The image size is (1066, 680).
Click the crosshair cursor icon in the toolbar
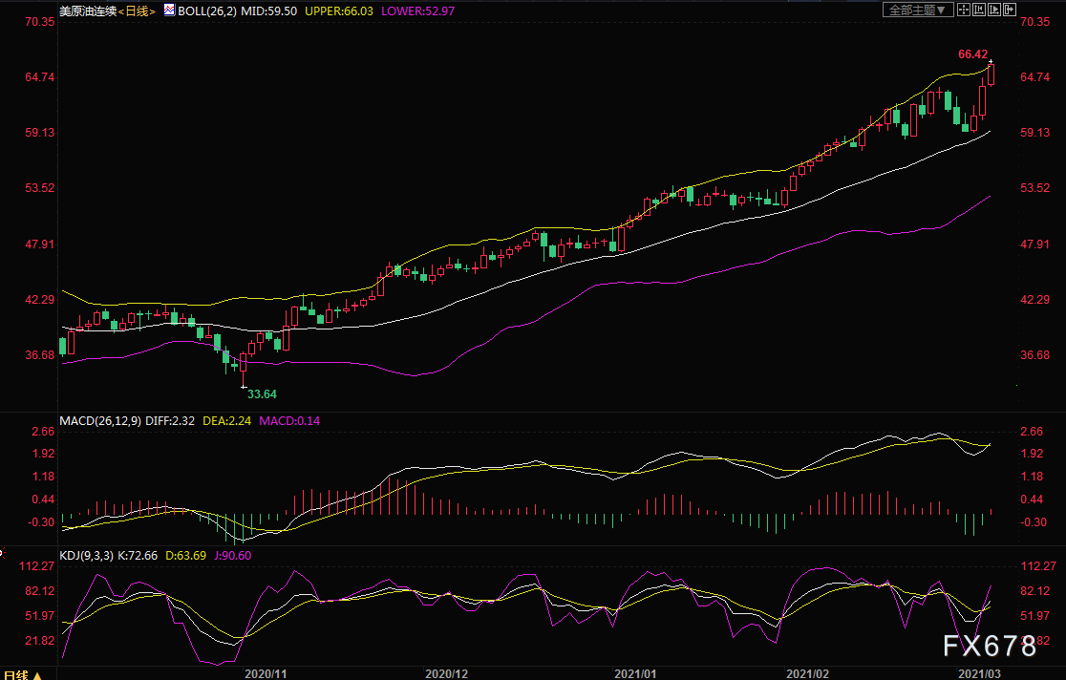coord(965,10)
